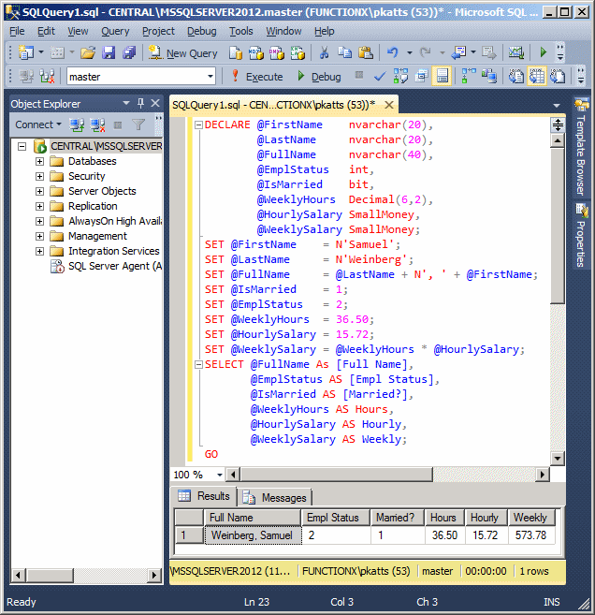Select SQL Server Agent node
The width and height of the screenshot is (595, 615).
tap(107, 267)
